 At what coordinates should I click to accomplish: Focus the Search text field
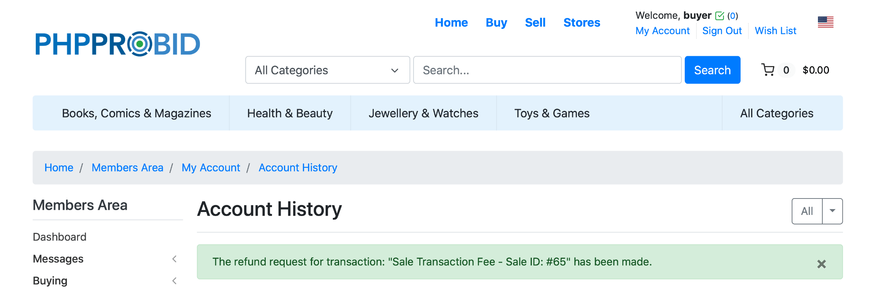pos(547,70)
